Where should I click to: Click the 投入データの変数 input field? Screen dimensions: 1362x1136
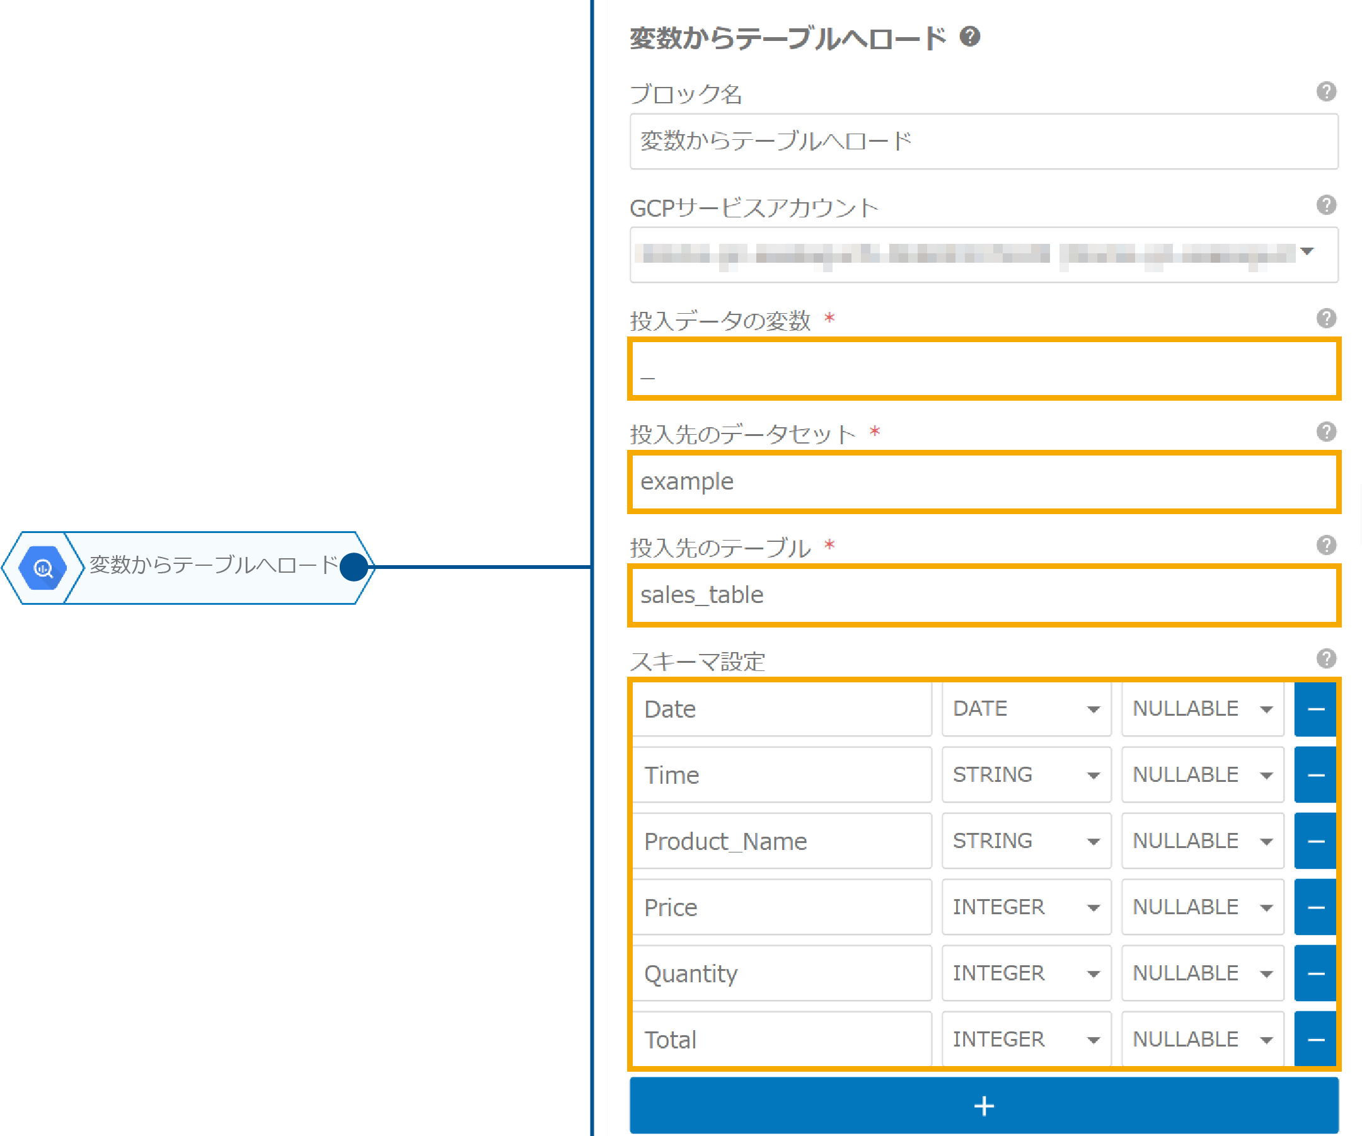tap(984, 369)
